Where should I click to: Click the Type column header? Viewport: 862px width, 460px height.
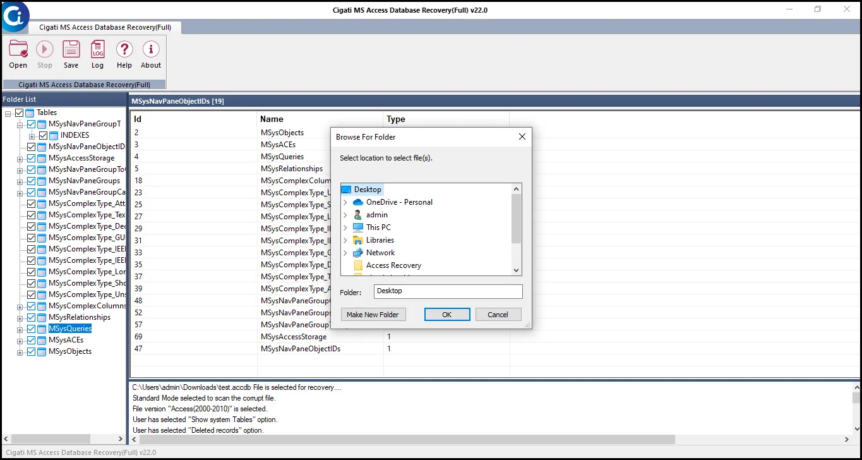point(446,119)
